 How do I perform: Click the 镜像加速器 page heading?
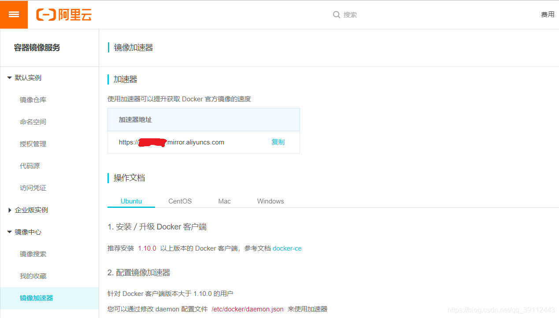point(133,48)
